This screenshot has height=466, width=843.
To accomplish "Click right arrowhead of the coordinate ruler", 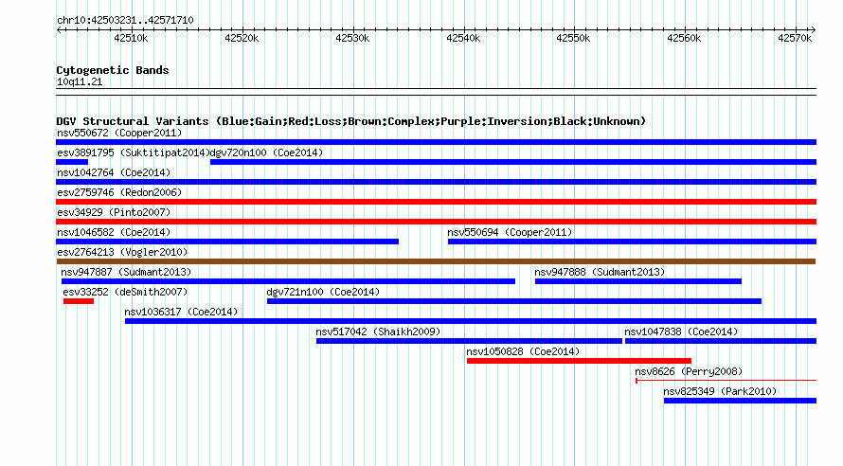I will point(814,30).
